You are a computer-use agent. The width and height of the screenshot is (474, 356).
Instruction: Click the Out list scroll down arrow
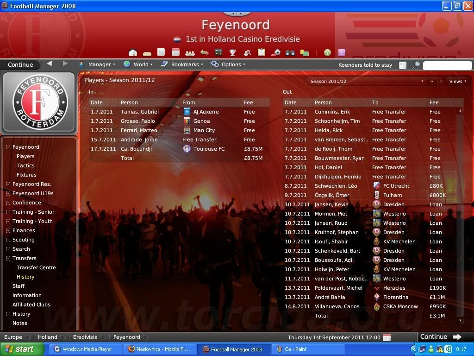460,320
